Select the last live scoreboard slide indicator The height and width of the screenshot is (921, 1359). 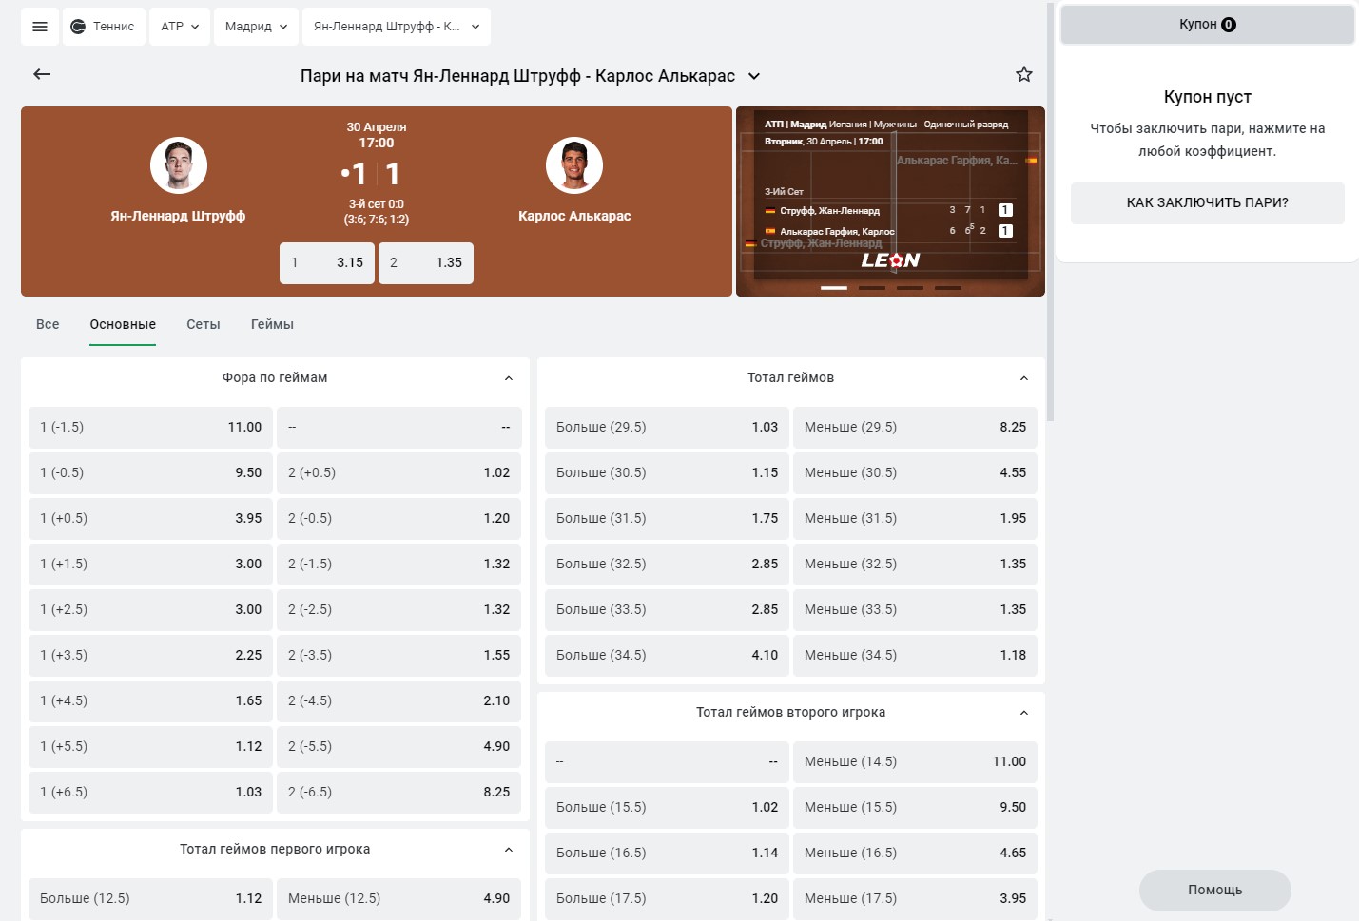click(948, 288)
